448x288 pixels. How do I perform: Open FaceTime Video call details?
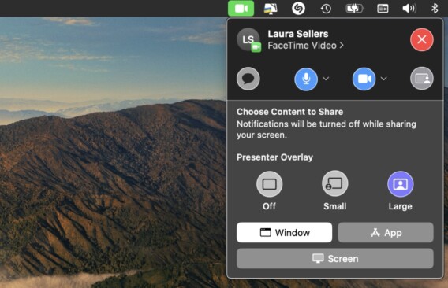click(305, 46)
